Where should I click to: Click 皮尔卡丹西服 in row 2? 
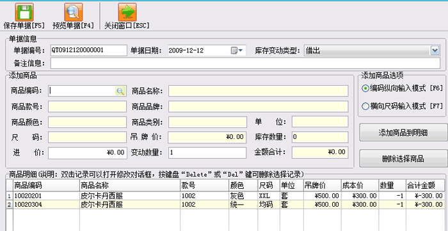click(102, 205)
